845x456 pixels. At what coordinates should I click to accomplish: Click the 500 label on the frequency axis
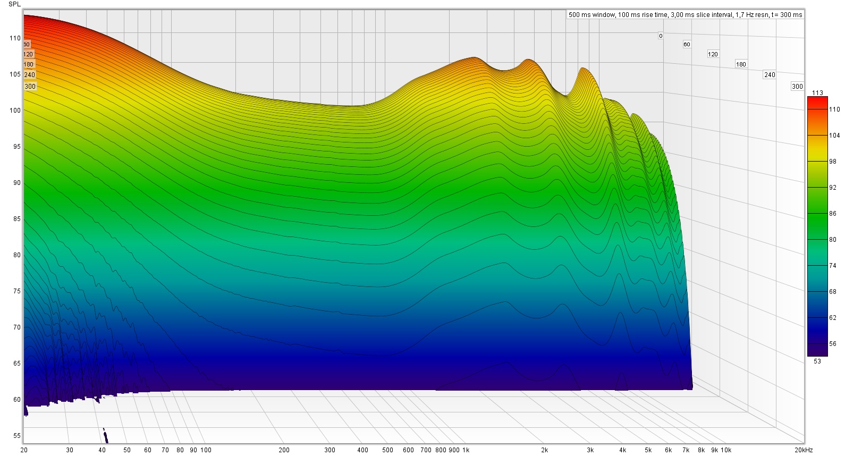point(387,450)
